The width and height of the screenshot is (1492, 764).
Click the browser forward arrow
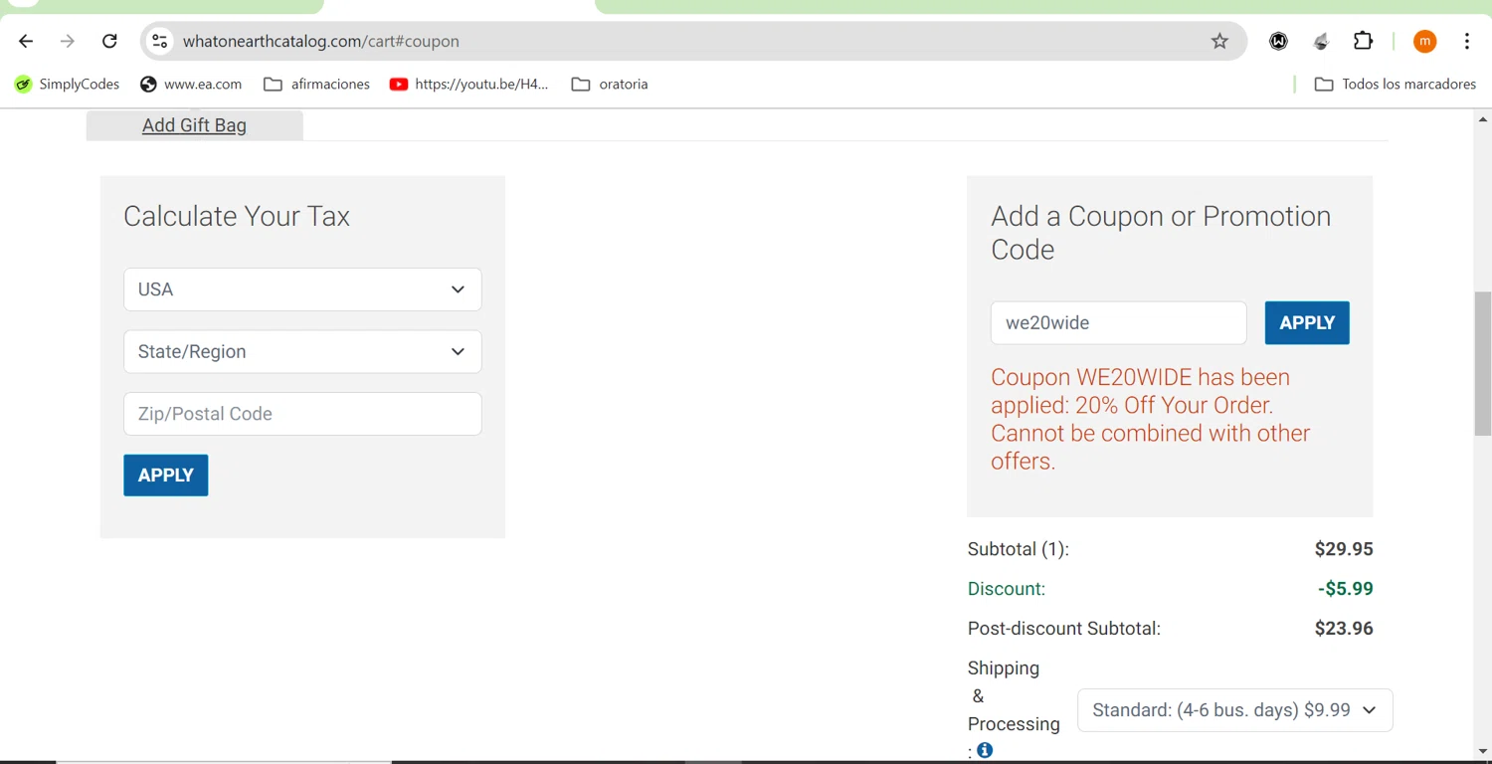coord(68,41)
